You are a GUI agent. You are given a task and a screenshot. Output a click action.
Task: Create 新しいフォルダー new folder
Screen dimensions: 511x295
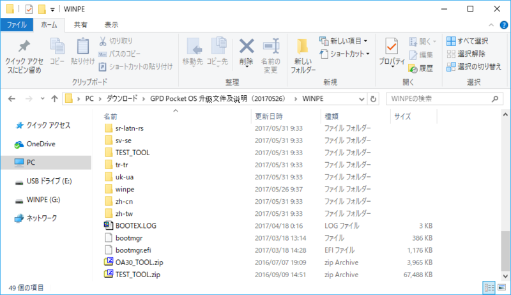303,56
